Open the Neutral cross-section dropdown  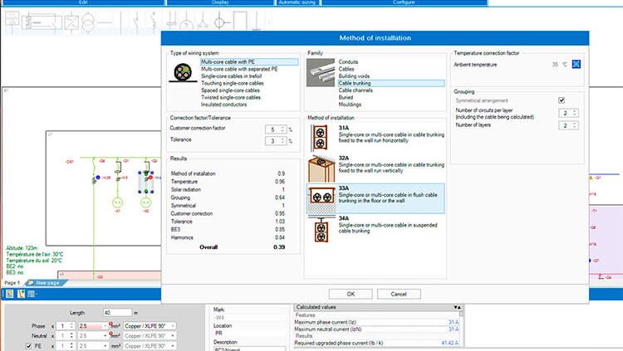point(105,336)
